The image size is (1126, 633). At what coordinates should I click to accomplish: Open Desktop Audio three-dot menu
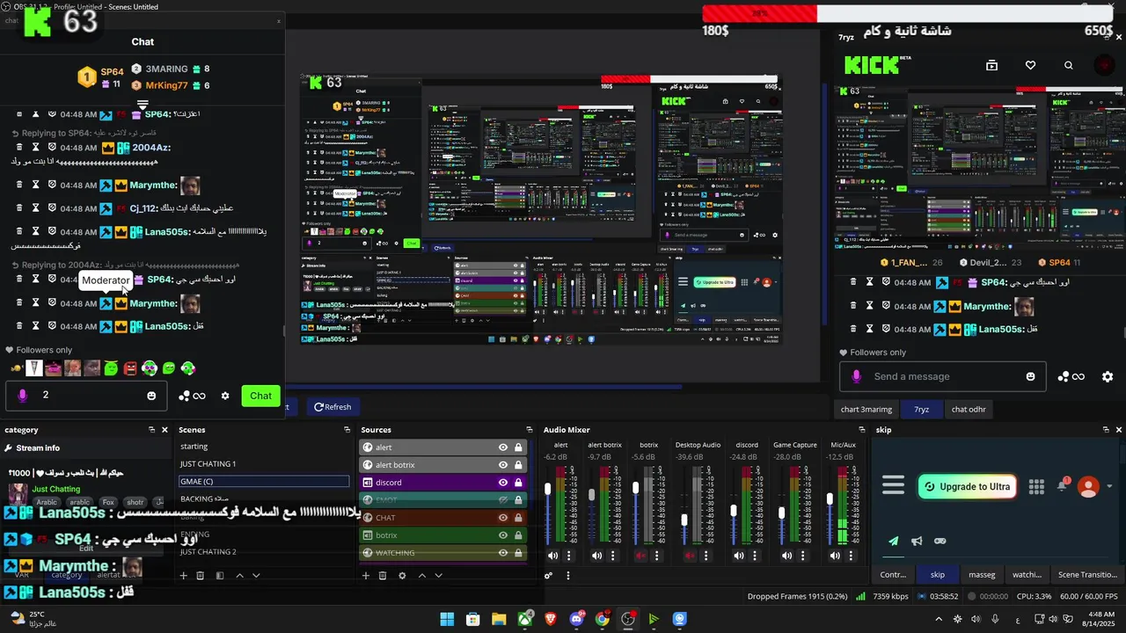(706, 556)
